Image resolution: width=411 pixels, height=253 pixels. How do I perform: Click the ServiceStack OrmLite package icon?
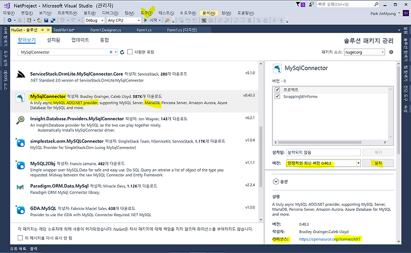[x=21, y=75]
